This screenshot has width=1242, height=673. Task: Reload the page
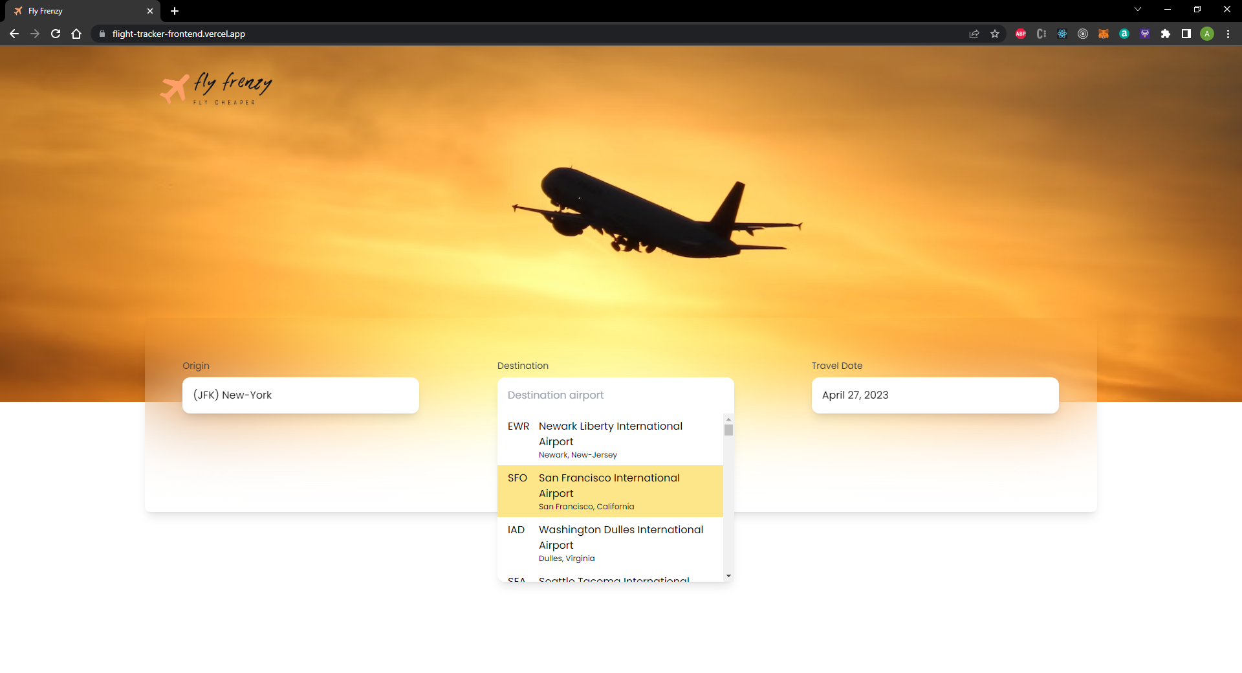click(x=56, y=34)
